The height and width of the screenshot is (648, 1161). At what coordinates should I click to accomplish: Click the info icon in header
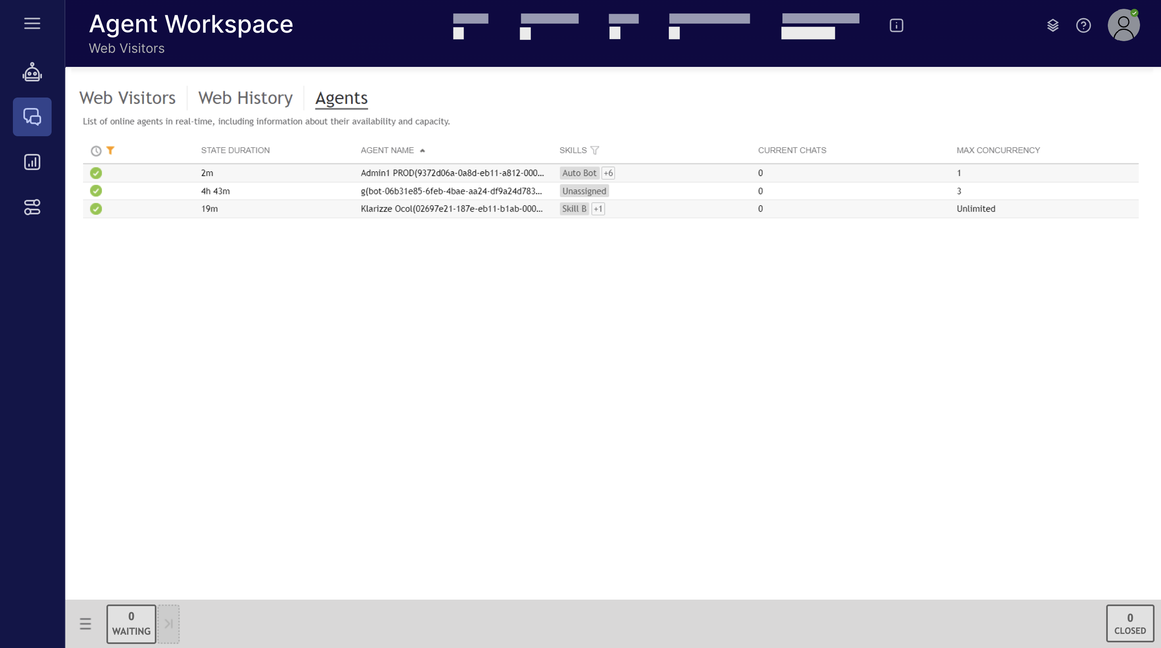coord(896,25)
